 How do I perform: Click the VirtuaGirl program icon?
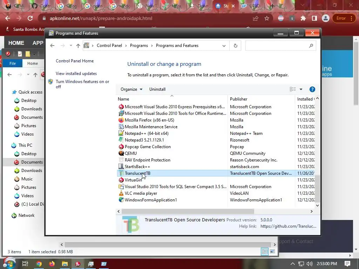click(x=121, y=180)
